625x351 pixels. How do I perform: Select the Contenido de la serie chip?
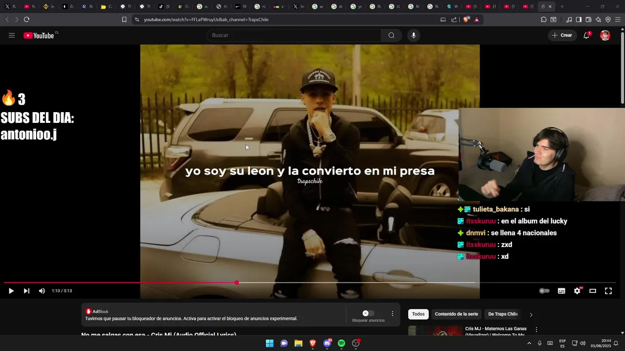[457, 314]
